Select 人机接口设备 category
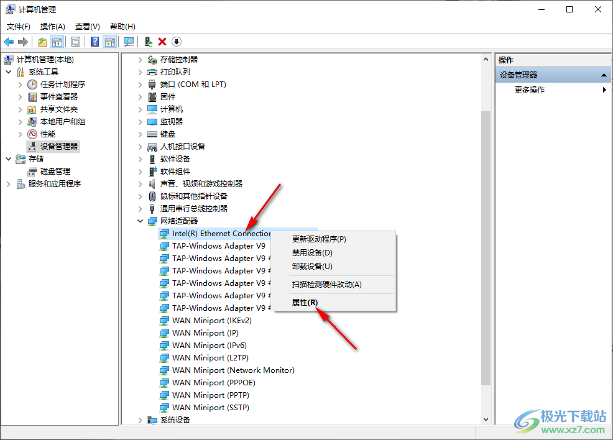The image size is (613, 440). pyautogui.click(x=183, y=147)
